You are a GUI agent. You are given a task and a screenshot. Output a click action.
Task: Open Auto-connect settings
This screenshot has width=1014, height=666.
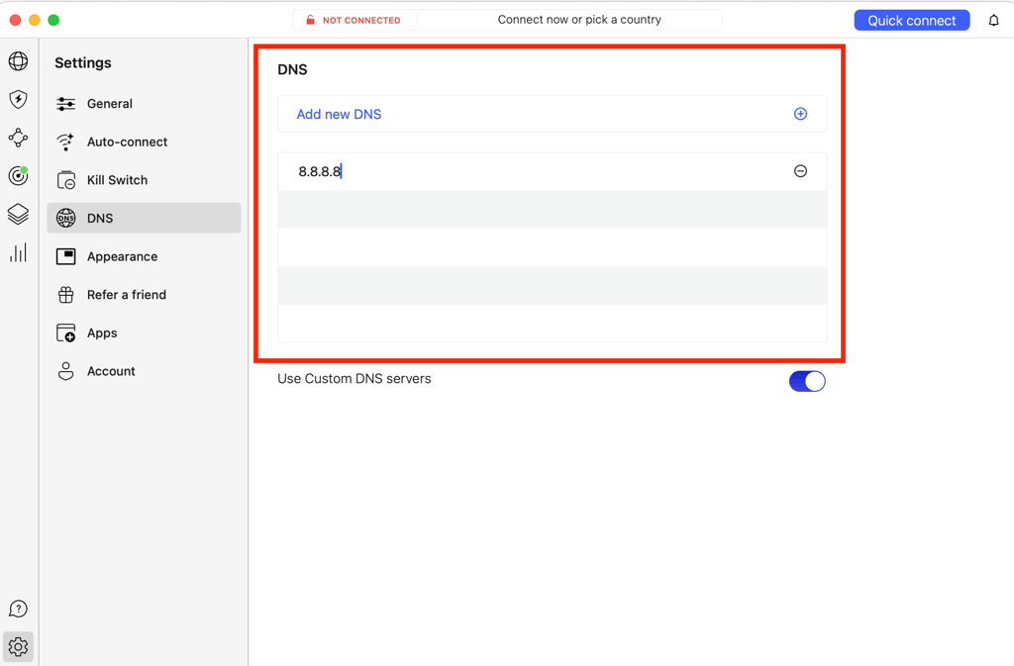[144, 143]
